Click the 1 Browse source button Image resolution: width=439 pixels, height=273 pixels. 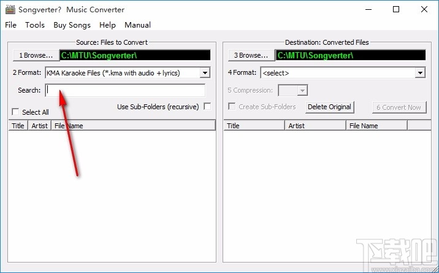pyautogui.click(x=36, y=55)
